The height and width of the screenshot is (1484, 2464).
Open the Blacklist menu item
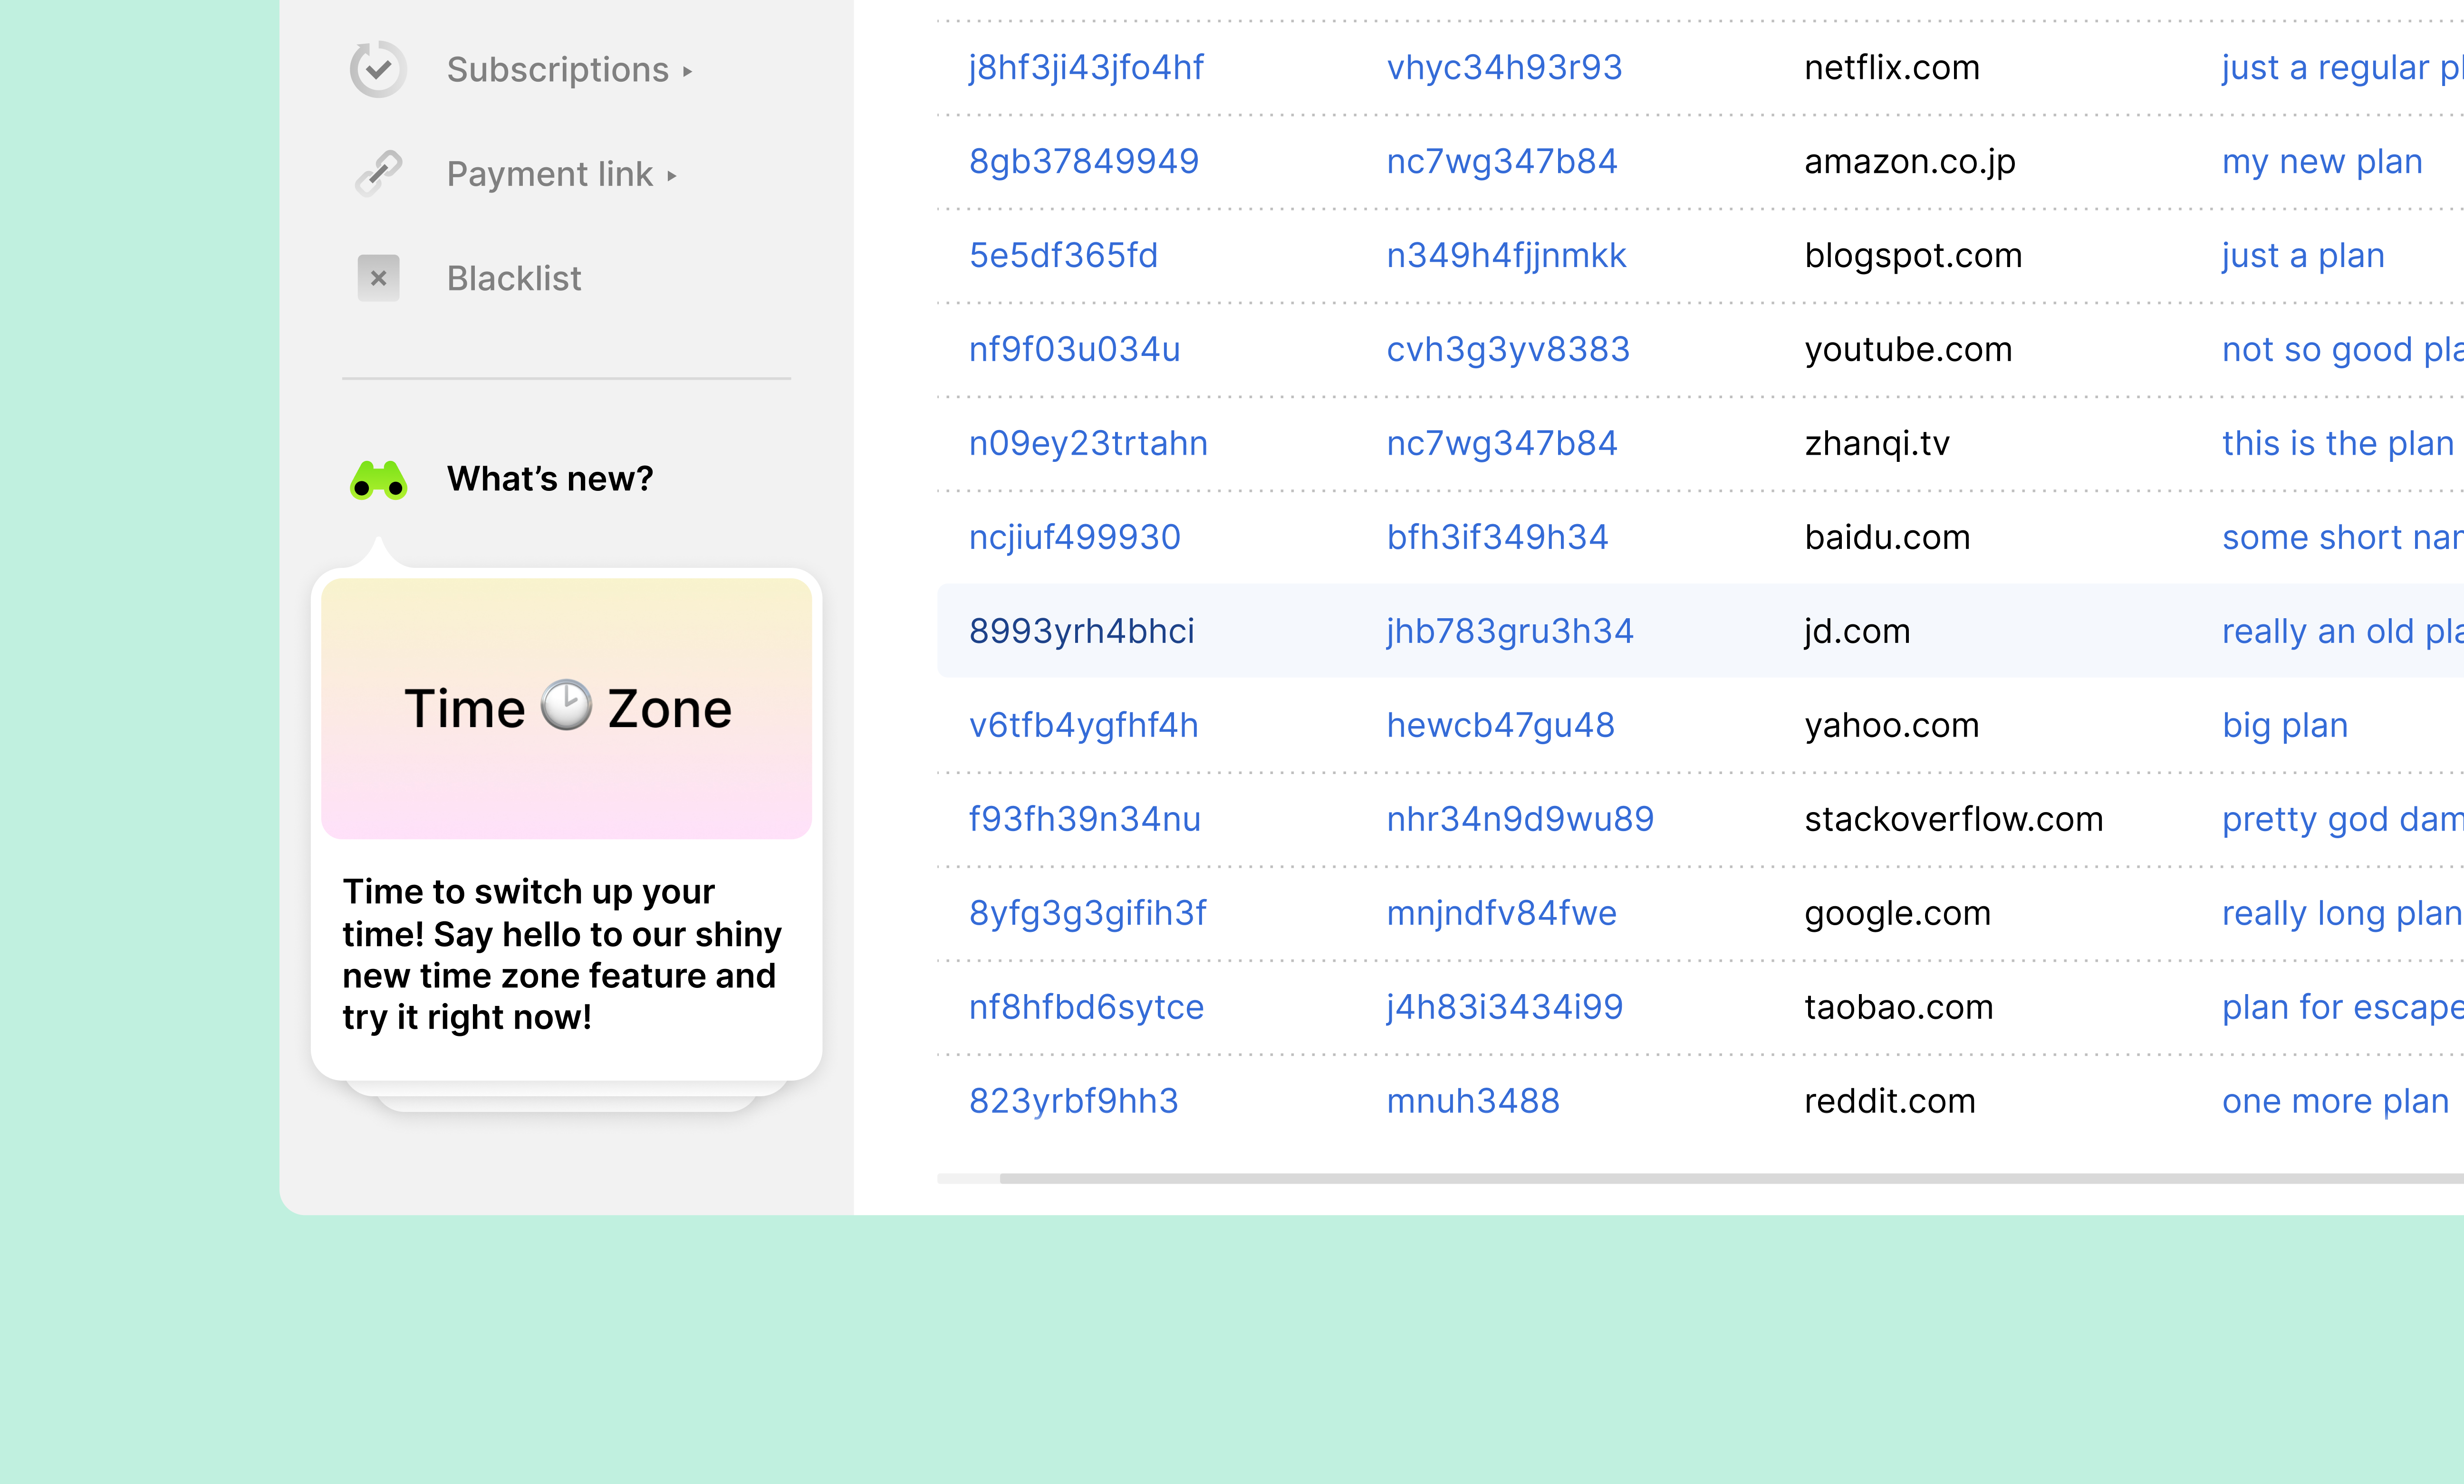(514, 278)
